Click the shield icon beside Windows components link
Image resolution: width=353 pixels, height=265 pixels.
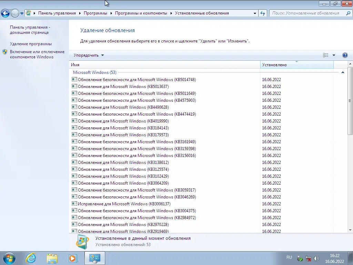pos(5,52)
